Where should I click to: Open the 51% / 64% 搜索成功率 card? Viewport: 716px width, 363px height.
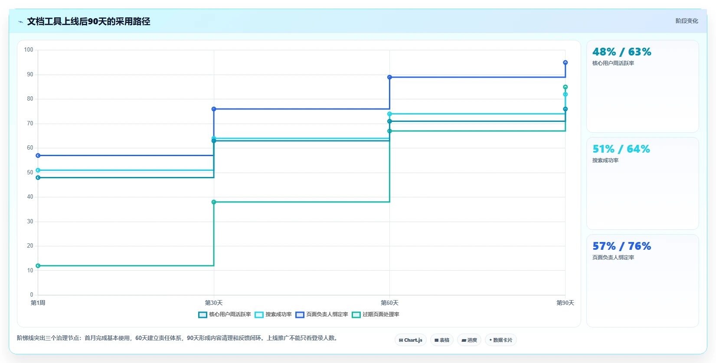coord(643,183)
